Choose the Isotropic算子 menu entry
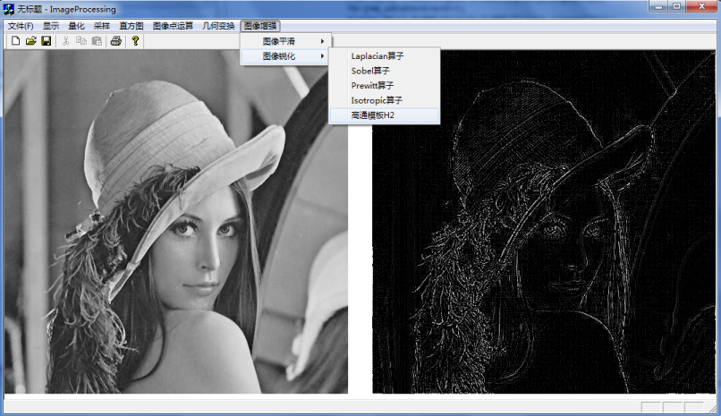 (x=385, y=100)
